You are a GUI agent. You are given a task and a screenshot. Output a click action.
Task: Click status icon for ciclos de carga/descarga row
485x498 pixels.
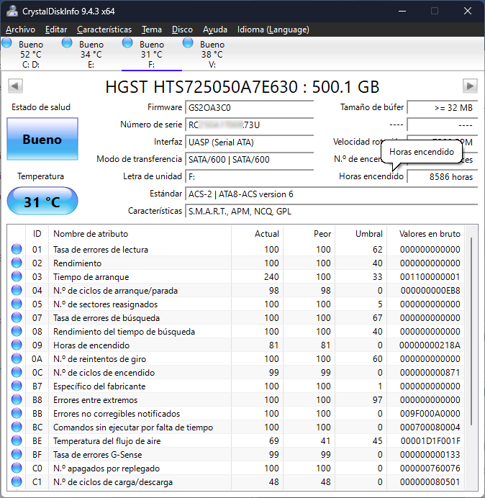click(17, 481)
